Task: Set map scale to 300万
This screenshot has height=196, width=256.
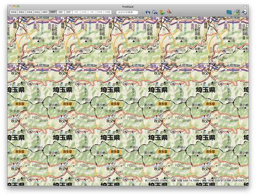Action: click(x=45, y=12)
